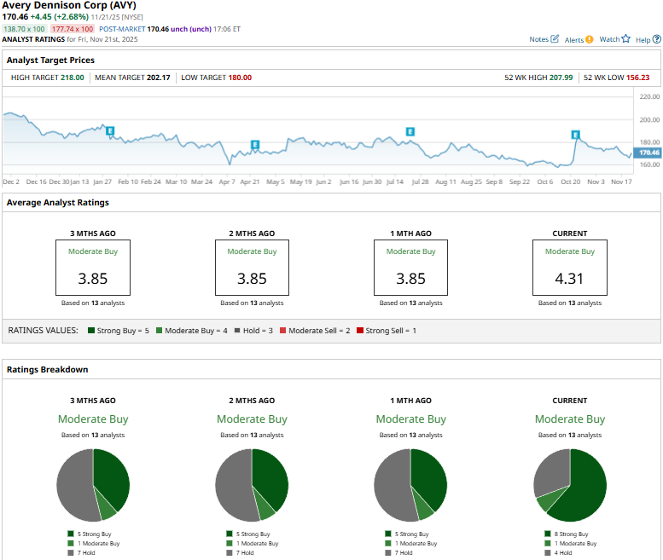Click the earnings marker near Apr 21
The height and width of the screenshot is (560, 663).
(x=254, y=144)
